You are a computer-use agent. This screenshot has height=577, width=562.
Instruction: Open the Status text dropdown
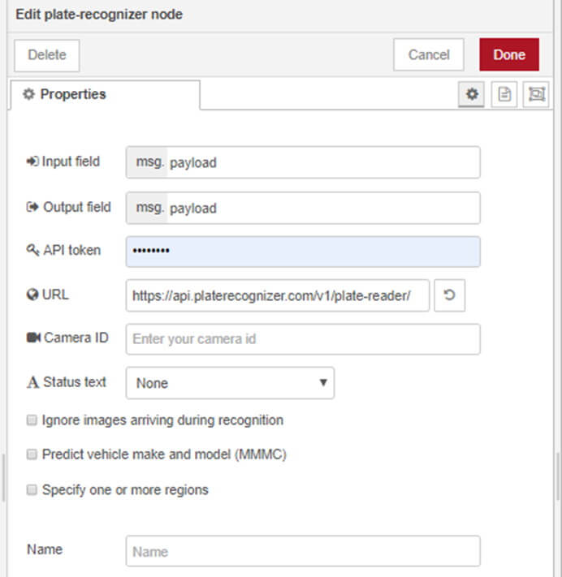pyautogui.click(x=230, y=383)
